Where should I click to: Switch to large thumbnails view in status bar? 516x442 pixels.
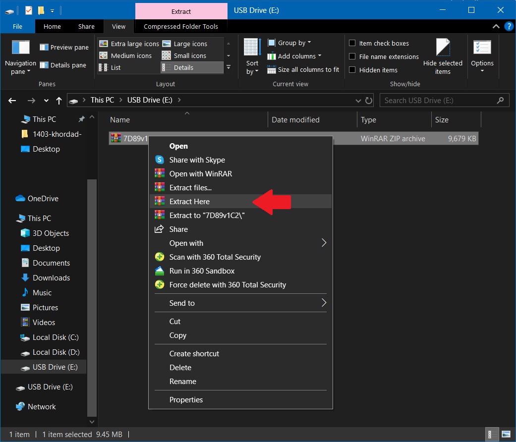(x=506, y=435)
